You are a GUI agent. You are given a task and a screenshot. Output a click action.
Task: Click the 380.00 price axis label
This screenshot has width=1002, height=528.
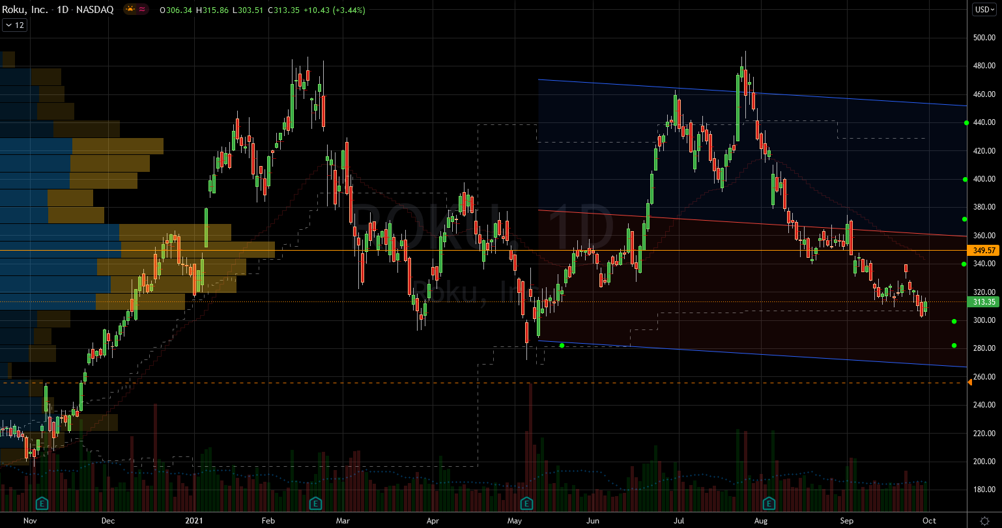tap(984, 207)
